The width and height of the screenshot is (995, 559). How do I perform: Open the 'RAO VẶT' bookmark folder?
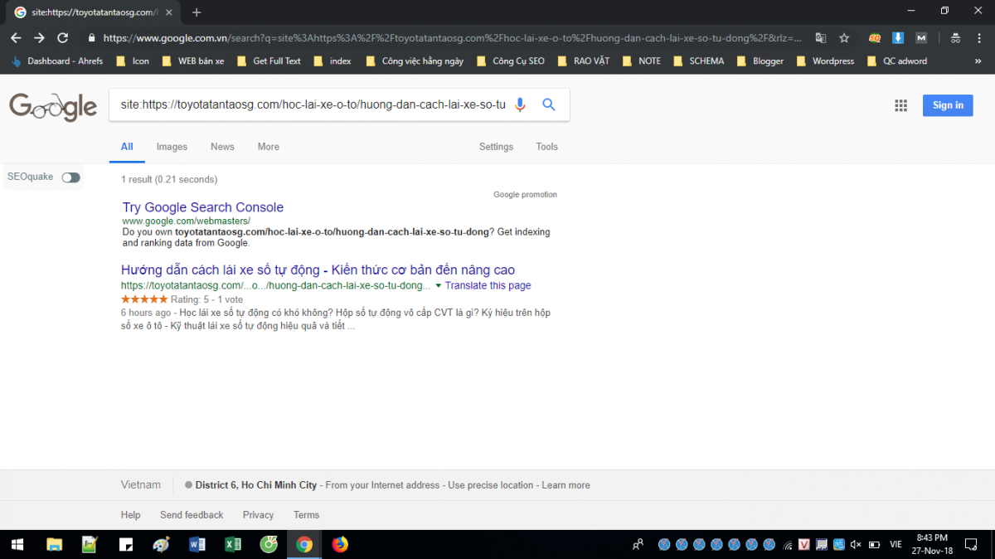pyautogui.click(x=584, y=61)
